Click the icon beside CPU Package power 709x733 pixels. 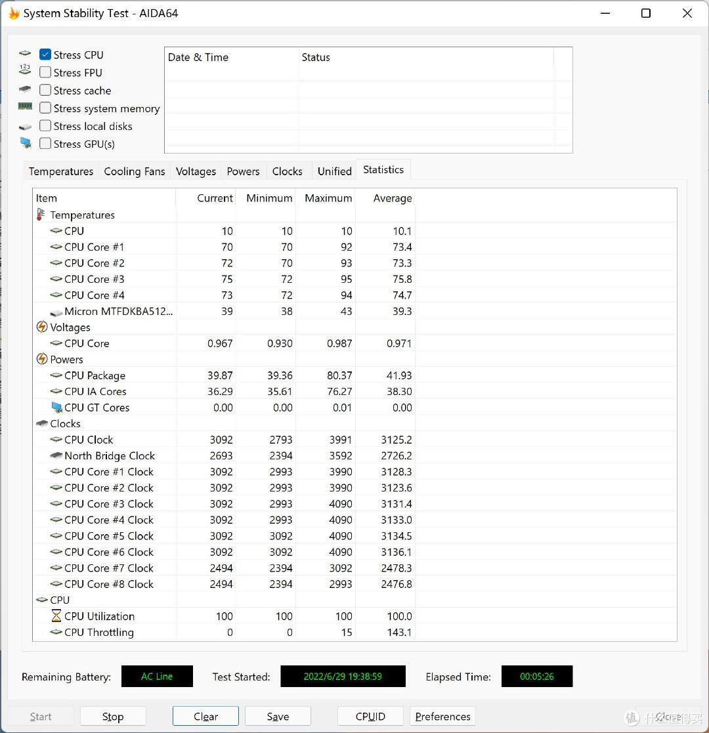(56, 375)
